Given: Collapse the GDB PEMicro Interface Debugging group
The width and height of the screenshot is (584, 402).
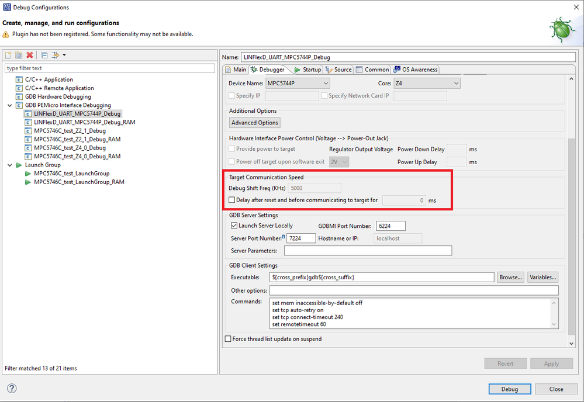Looking at the screenshot, I should pyautogui.click(x=10, y=105).
